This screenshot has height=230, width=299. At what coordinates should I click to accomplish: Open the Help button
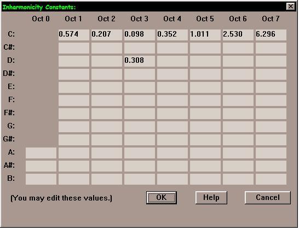(211, 198)
